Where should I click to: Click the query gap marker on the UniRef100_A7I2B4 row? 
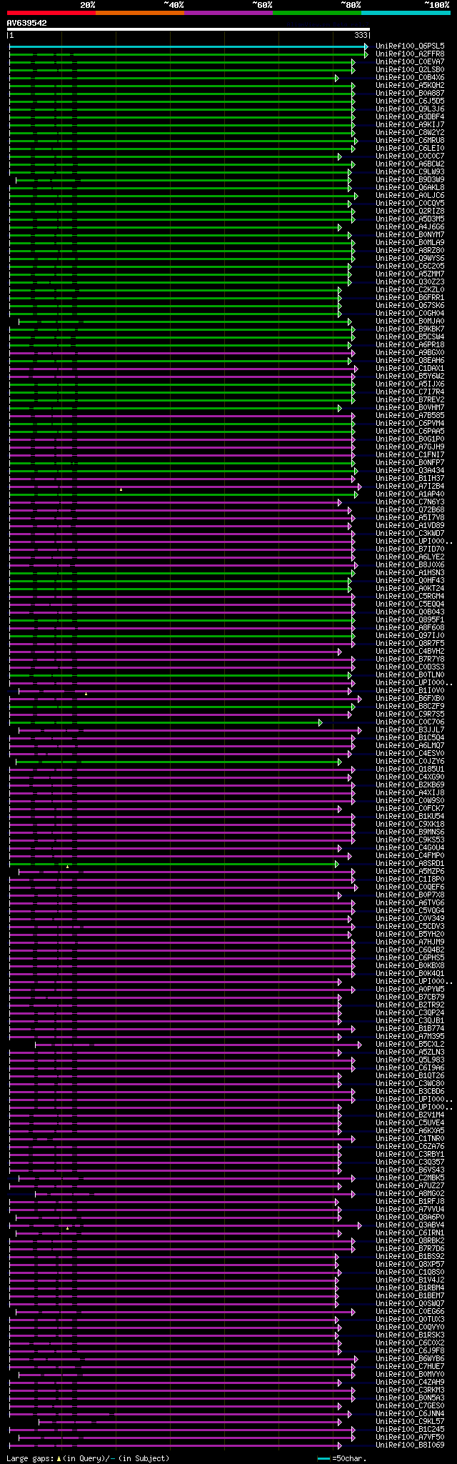[121, 489]
